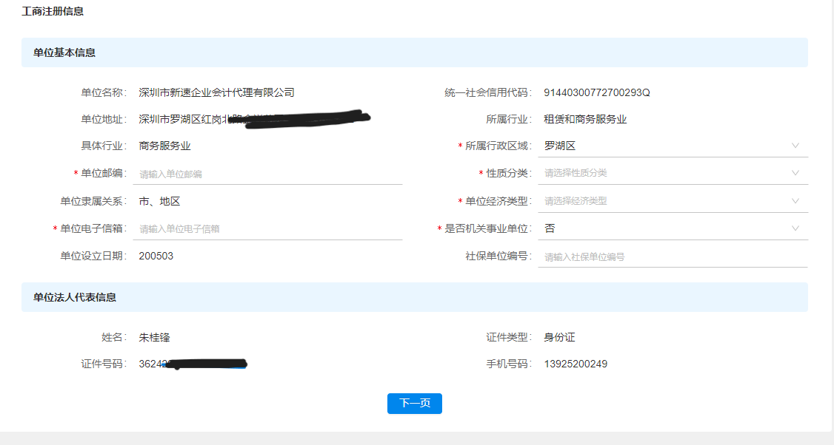Viewport: 834px width, 445px height.
Task: Focus the 单位邮编 input field
Action: 267,174
